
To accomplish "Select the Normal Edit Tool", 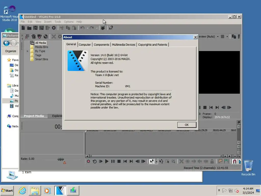I will 152,161.
